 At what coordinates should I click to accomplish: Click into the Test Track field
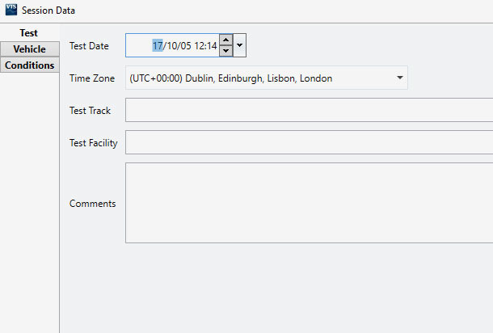pyautogui.click(x=309, y=110)
